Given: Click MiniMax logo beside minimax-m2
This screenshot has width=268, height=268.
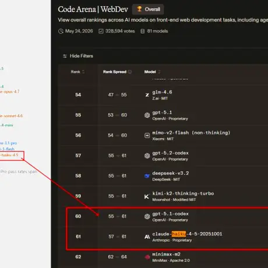Looking at the screenshot, I should click(x=147, y=257).
